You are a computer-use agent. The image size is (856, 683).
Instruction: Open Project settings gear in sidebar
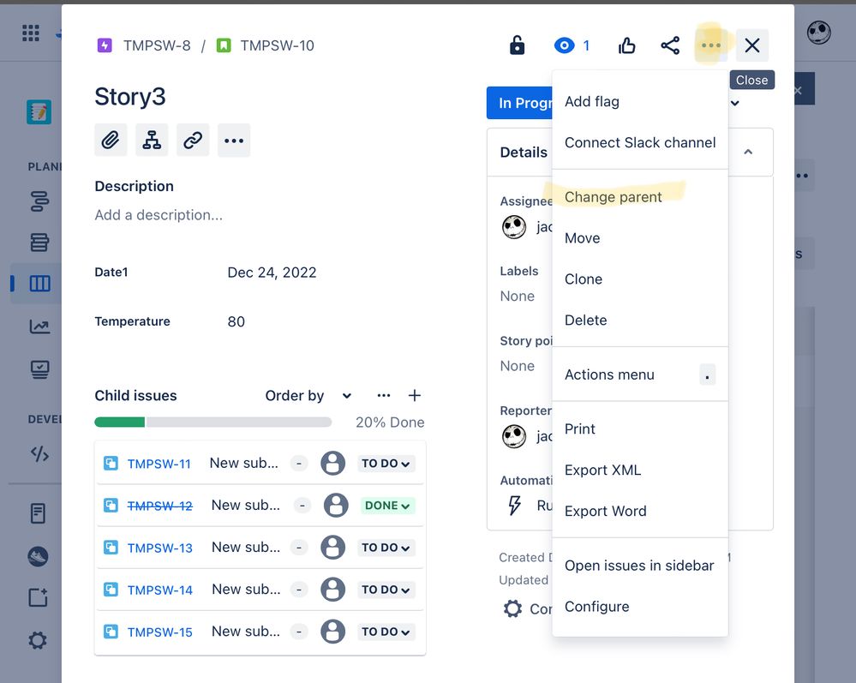(38, 640)
